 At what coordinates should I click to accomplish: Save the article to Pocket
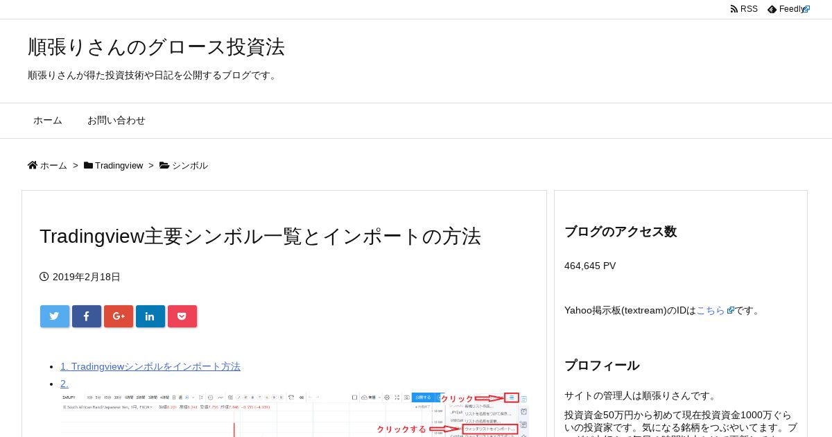[182, 316]
